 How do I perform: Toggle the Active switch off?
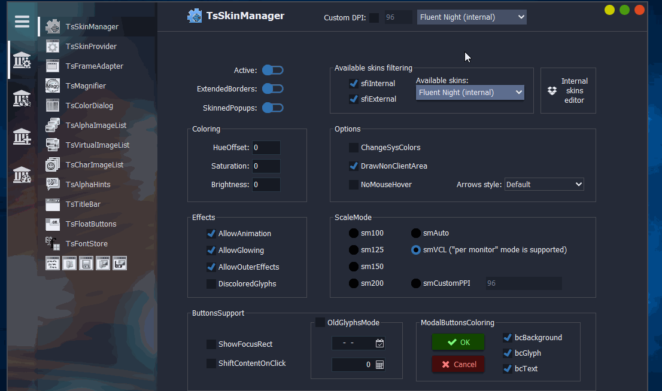[x=273, y=71]
